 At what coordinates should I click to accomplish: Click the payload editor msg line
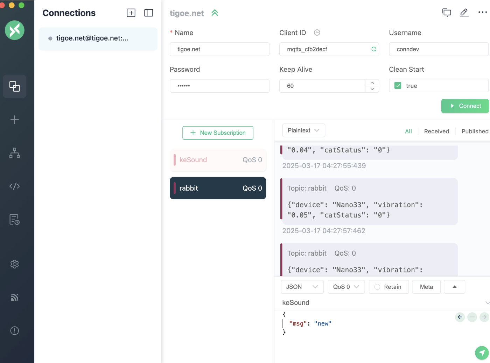click(310, 323)
